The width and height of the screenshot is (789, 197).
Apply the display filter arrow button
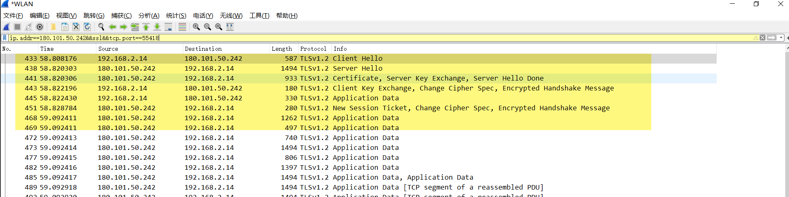(x=772, y=38)
